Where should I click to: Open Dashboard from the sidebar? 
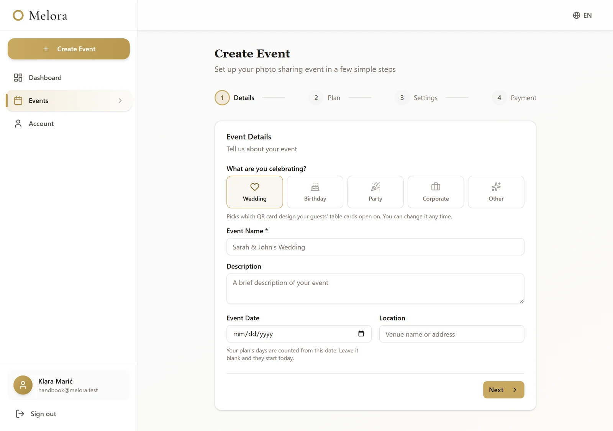pos(69,78)
